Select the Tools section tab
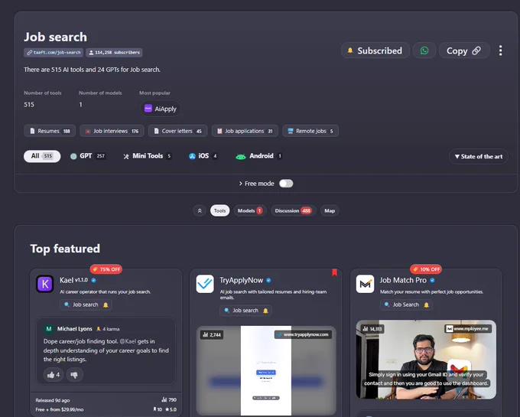This screenshot has width=520, height=417. 220,210
